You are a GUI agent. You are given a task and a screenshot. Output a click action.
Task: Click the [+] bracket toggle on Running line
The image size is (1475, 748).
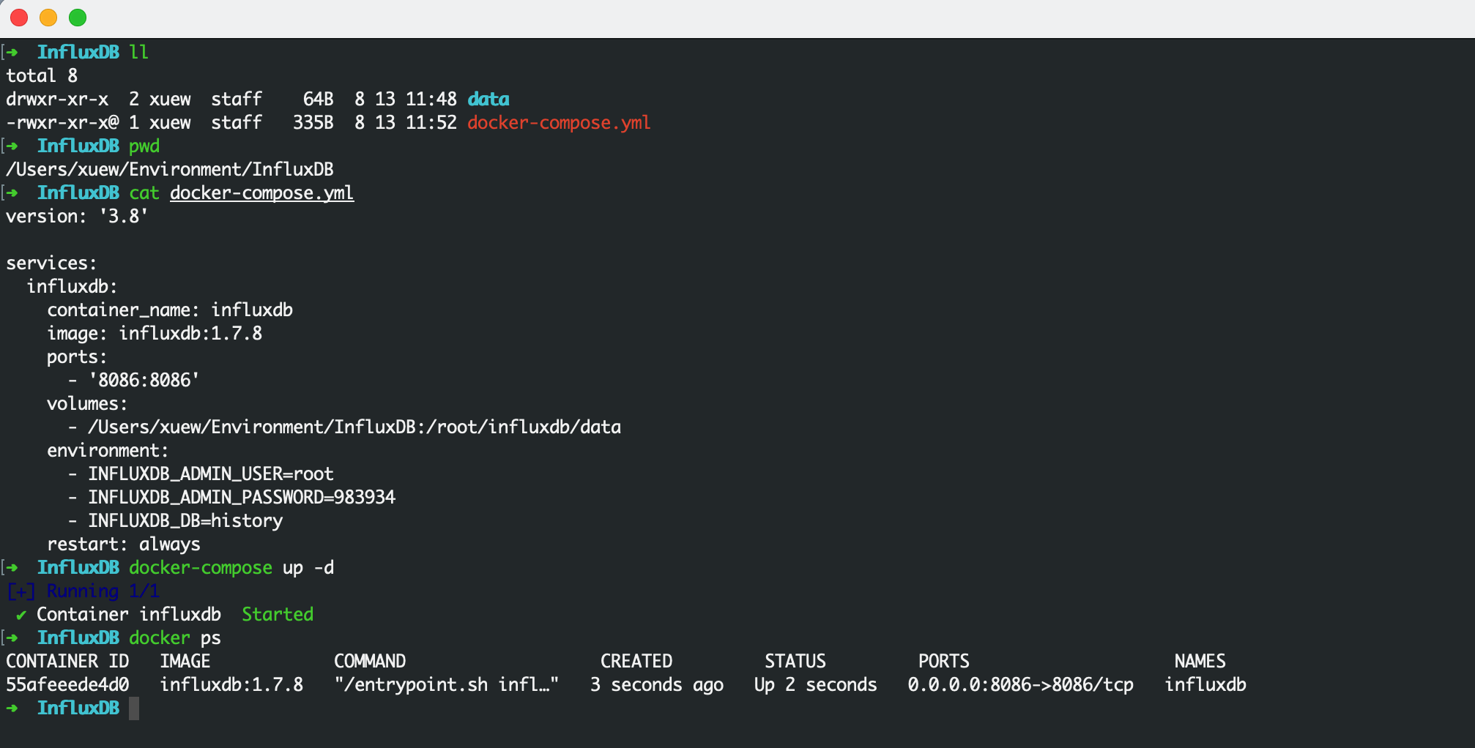(x=18, y=591)
